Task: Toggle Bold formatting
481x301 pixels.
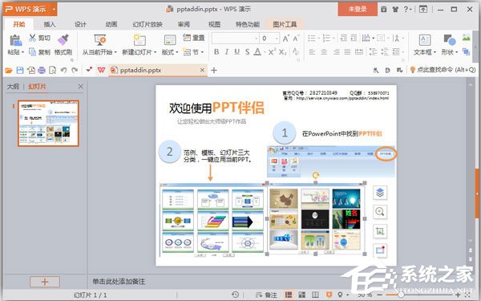Action: coord(216,52)
